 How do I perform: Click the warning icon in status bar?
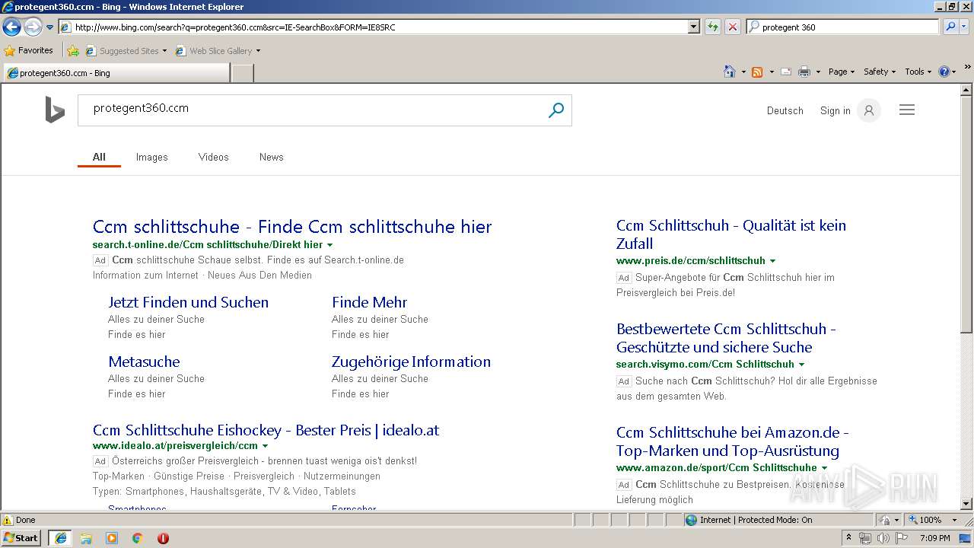click(8, 520)
